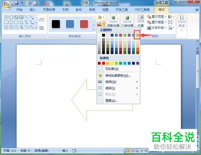Open 阴影效果 shadow effects
This screenshot has width=201, height=155.
[113, 21]
